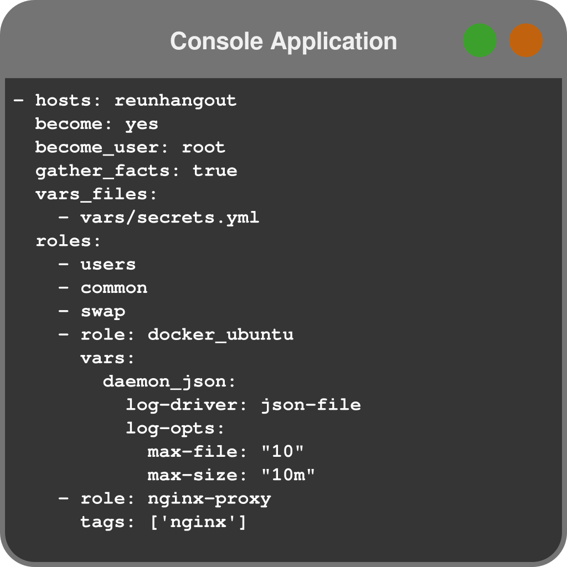Click the 'log-driver: json-file' line

(244, 405)
